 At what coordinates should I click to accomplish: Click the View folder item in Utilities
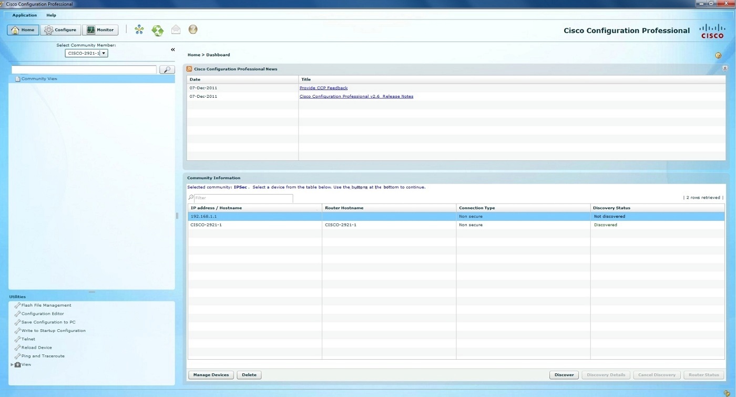(x=23, y=364)
